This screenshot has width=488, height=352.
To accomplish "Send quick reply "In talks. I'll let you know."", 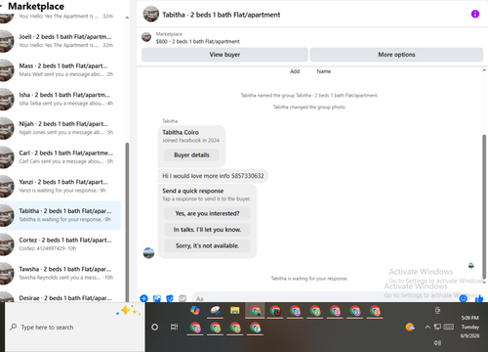I will (207, 230).
